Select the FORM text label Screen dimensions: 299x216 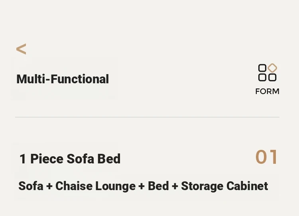(268, 91)
